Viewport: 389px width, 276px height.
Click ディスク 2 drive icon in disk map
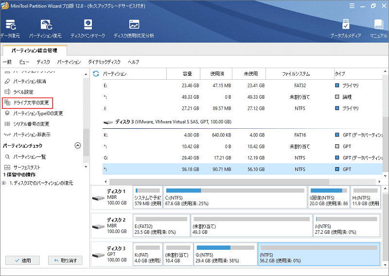tap(98, 226)
